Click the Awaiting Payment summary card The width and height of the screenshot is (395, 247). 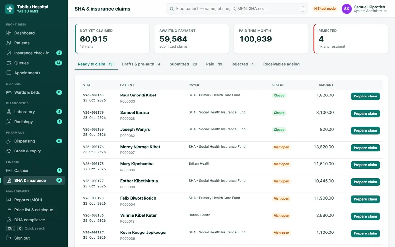pos(192,39)
